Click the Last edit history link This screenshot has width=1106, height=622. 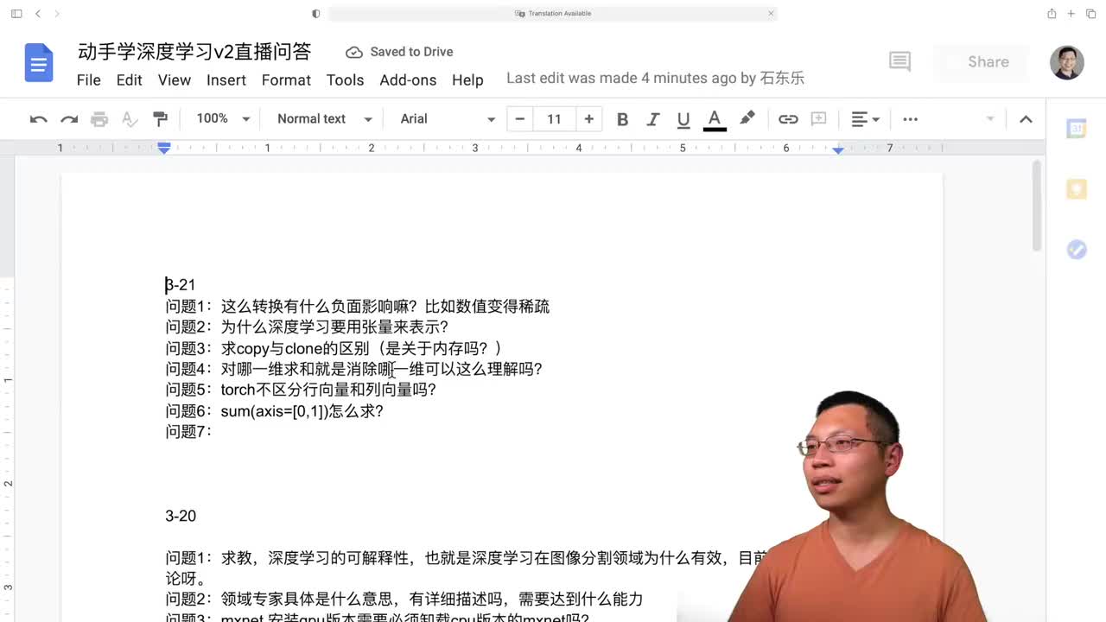coord(655,78)
